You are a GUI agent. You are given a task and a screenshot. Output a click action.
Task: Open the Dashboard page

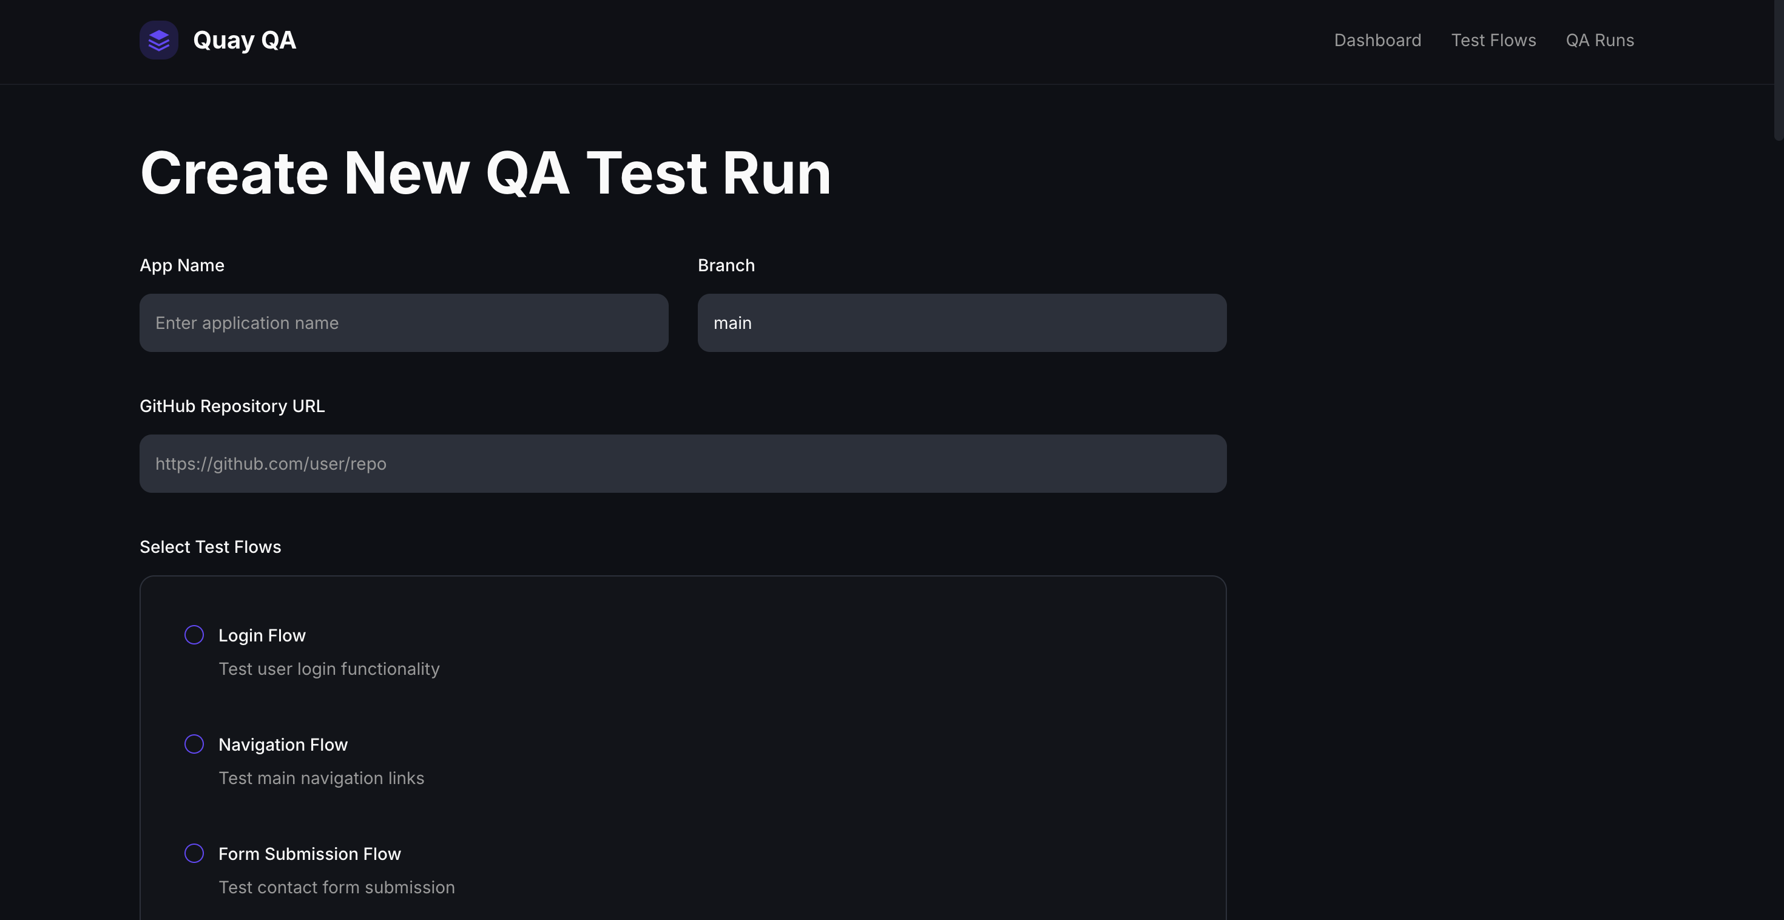[1377, 40]
